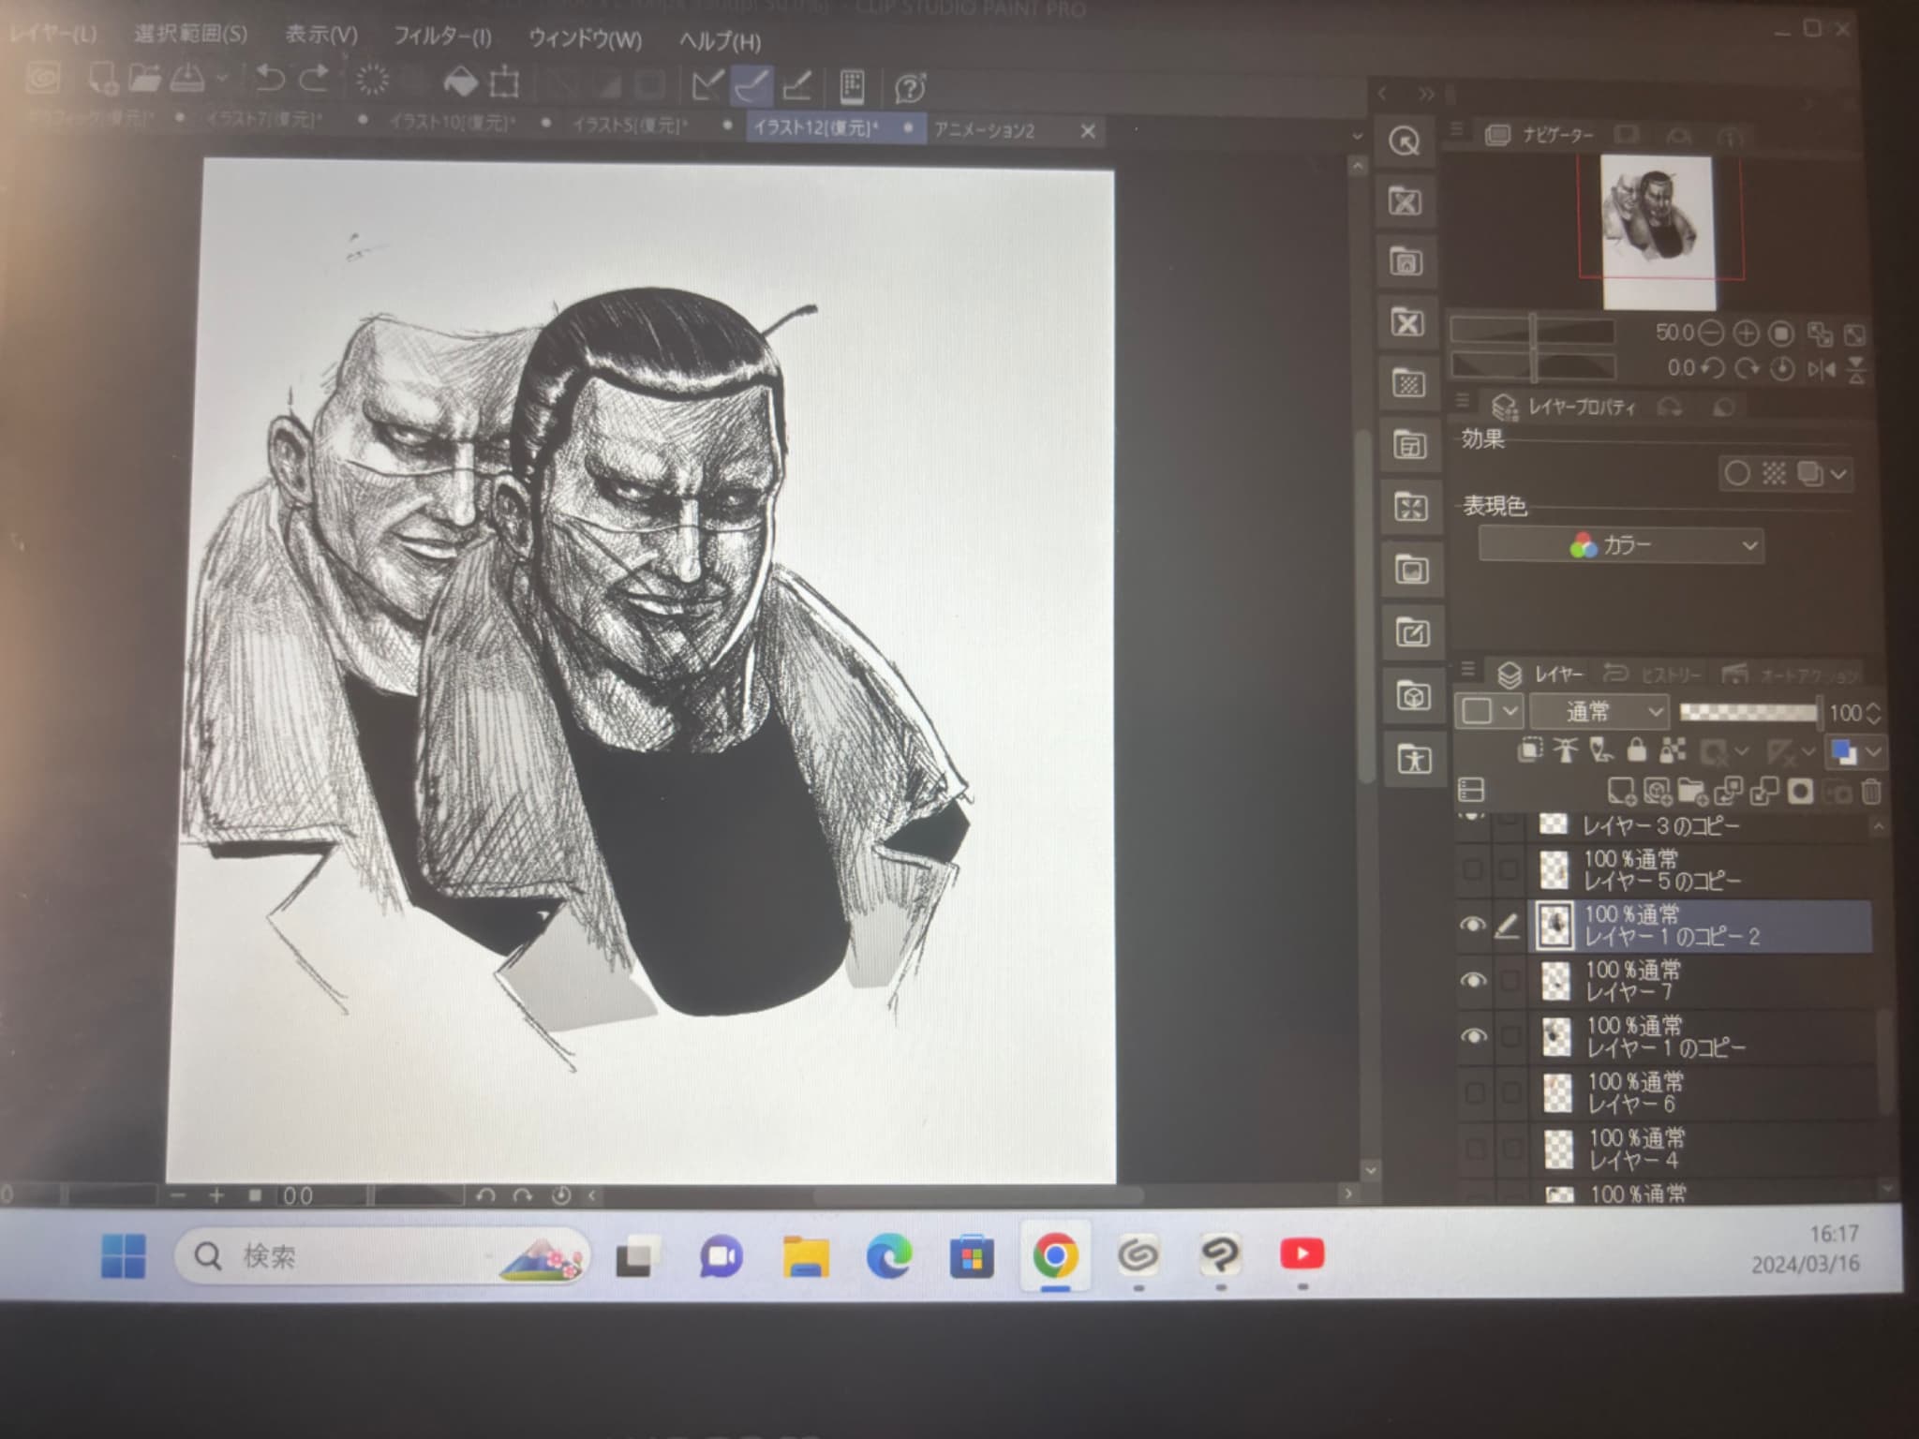Screen dimensions: 1919x1439
Task: Hide the レイヤー 7 layer
Action: point(1473,981)
